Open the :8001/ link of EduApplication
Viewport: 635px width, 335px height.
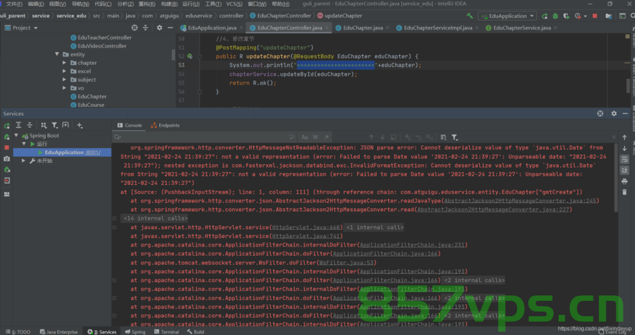[93, 152]
